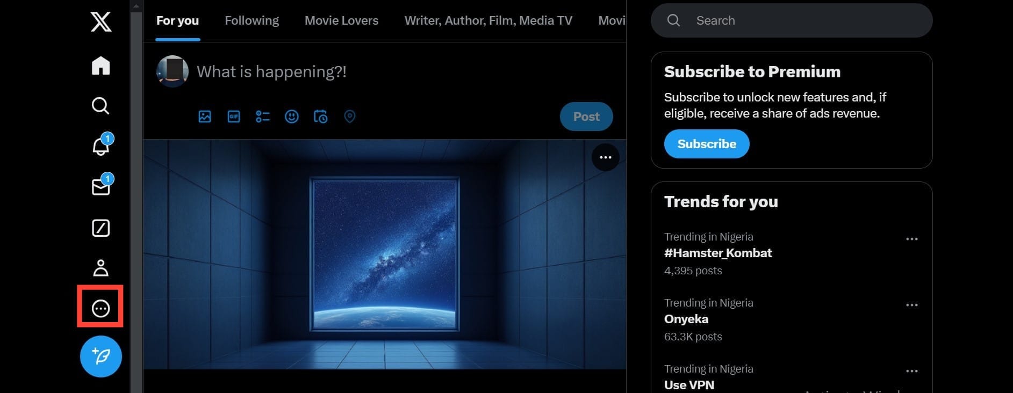The width and height of the screenshot is (1013, 393).
Task: Open Grok slash-box icon in sidebar
Action: pyautogui.click(x=101, y=228)
